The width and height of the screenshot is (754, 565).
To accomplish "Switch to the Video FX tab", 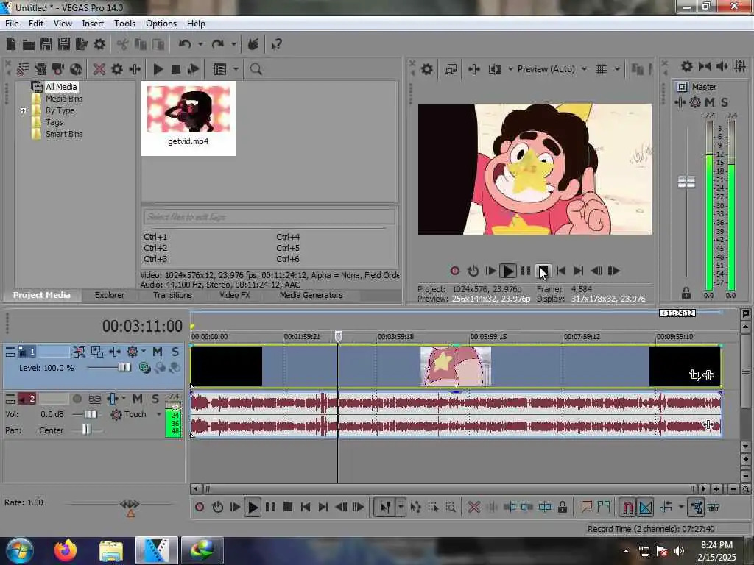I will point(235,295).
